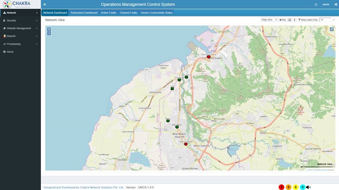Toggle Show Alarm Only filter
The width and height of the screenshot is (339, 190).
[x=308, y=20]
